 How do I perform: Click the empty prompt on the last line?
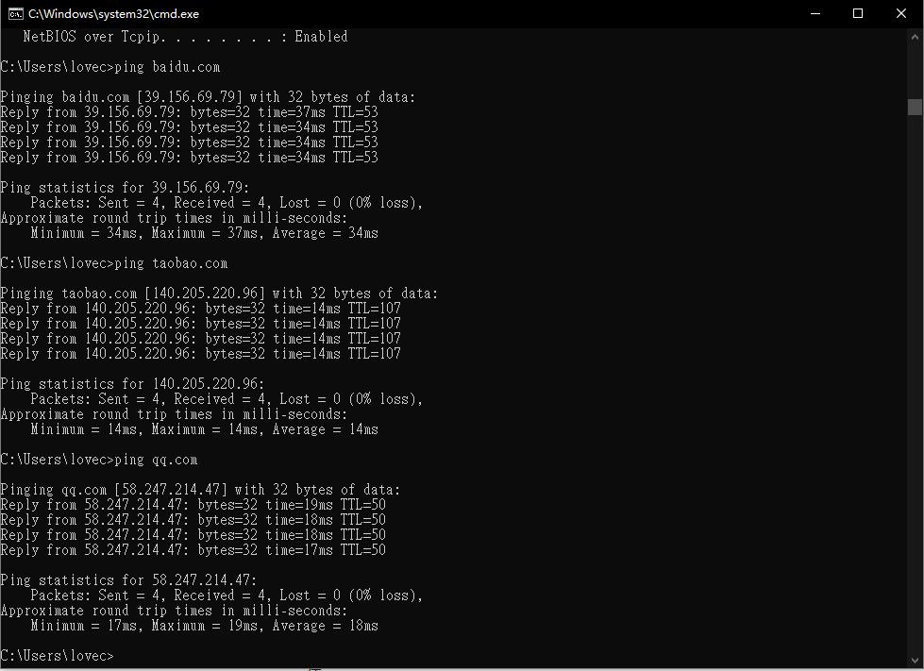57,656
